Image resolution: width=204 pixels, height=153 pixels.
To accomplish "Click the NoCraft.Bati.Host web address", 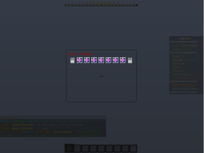I will click(185, 89).
